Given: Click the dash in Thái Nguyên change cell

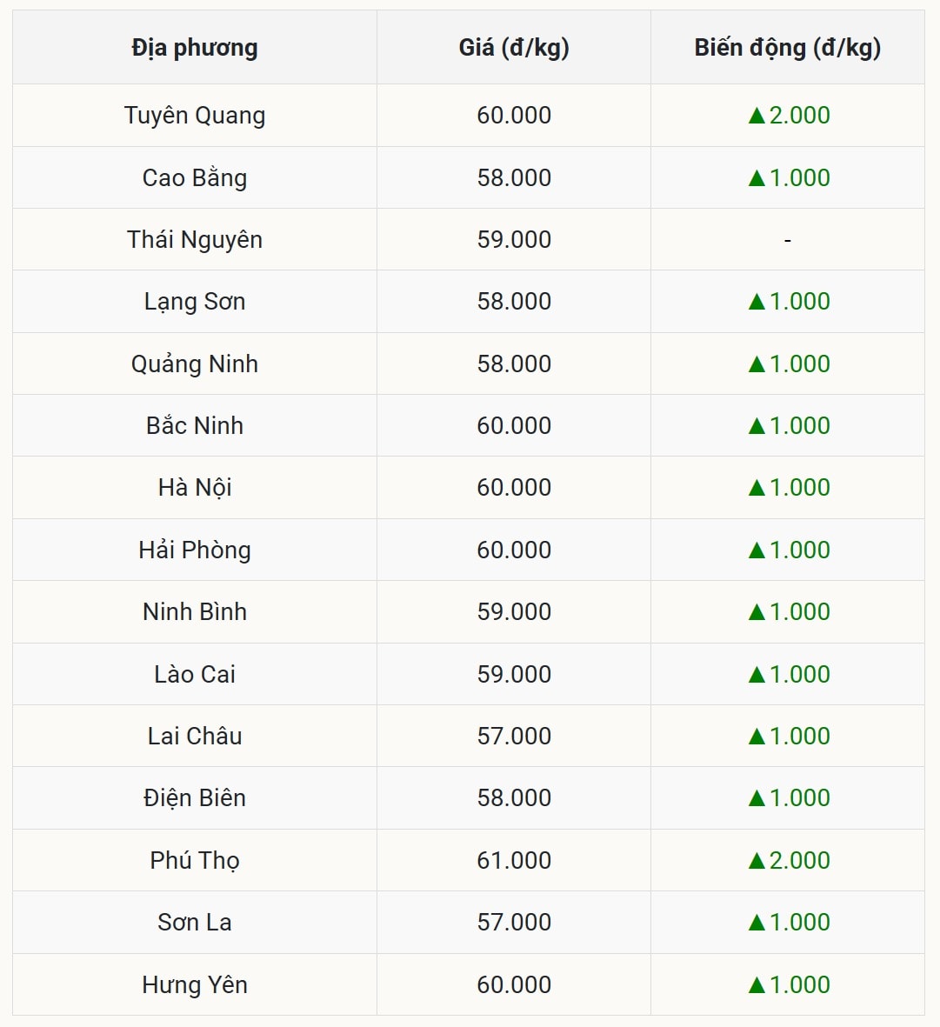Looking at the screenshot, I should click(x=787, y=240).
